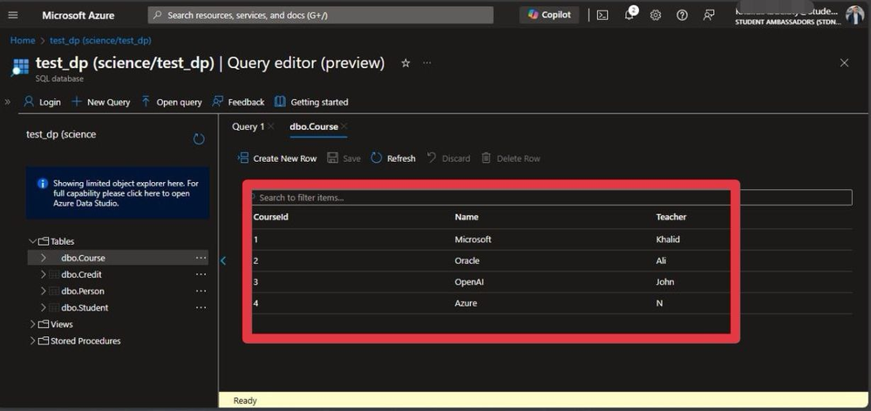Image resolution: width=871 pixels, height=411 pixels.
Task: Select the Khalid teacher cell
Action: tap(668, 239)
